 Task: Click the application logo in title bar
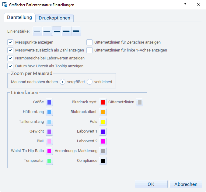point(5,5)
